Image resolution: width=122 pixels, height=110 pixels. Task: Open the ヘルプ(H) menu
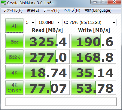72,10
